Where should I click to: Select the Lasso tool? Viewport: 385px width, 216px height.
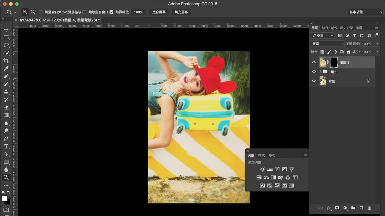pos(6,45)
